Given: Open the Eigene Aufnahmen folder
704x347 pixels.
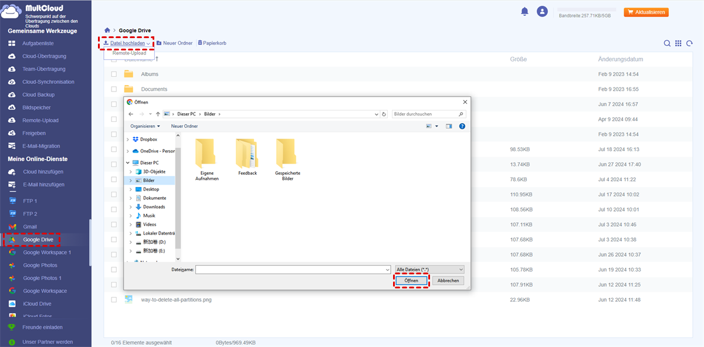Looking at the screenshot, I should tap(207, 159).
